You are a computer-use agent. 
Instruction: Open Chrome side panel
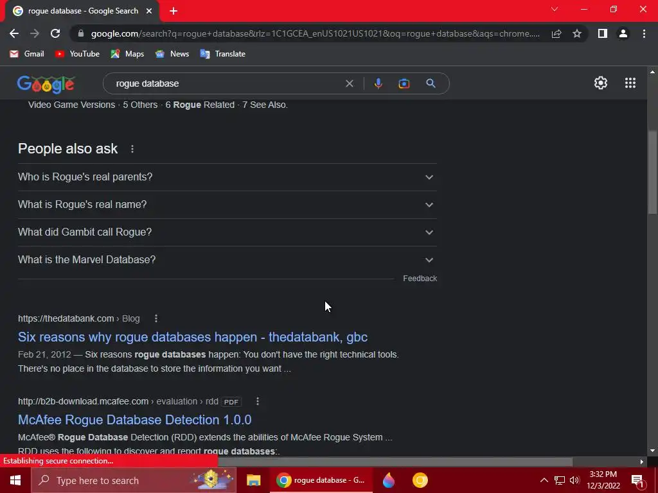[603, 33]
